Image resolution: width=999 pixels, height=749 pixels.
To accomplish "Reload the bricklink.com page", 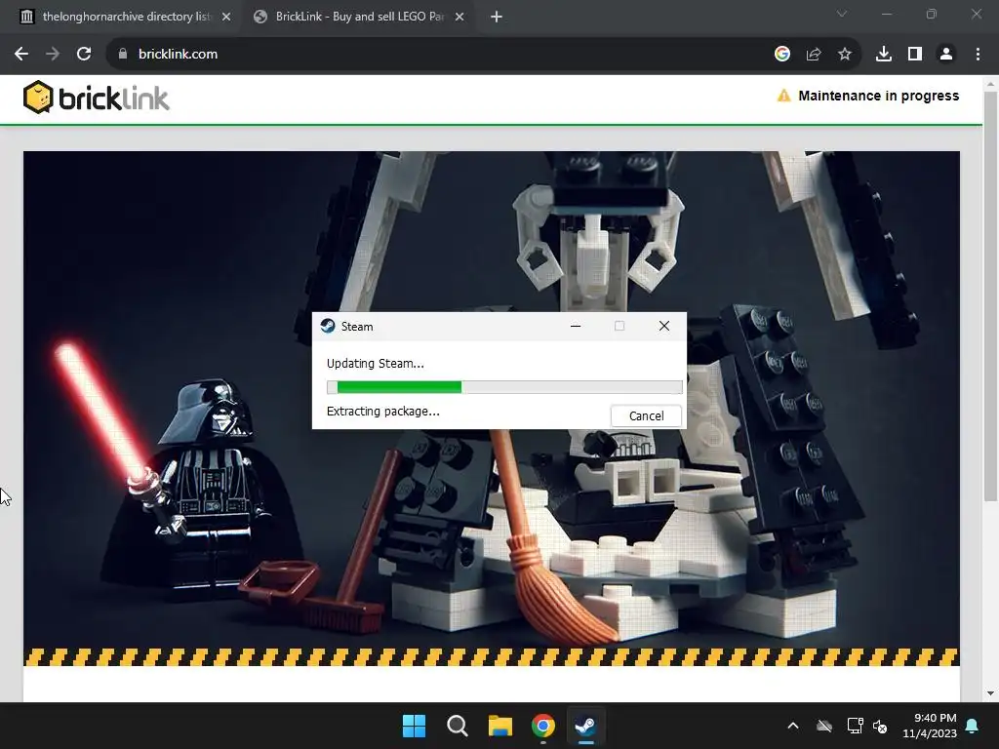I will [84, 55].
